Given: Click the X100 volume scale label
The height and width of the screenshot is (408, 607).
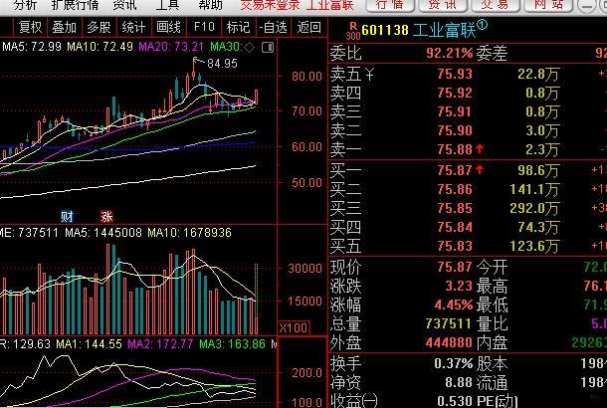Looking at the screenshot, I should tap(295, 327).
